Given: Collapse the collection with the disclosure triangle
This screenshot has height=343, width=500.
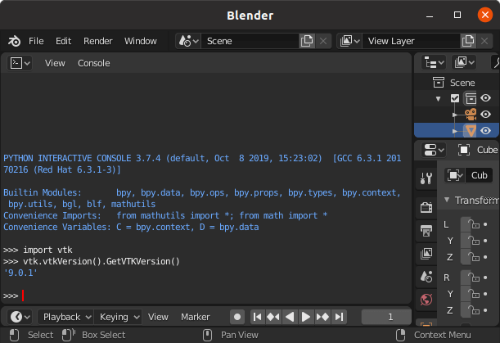Looking at the screenshot, I should click(x=438, y=98).
